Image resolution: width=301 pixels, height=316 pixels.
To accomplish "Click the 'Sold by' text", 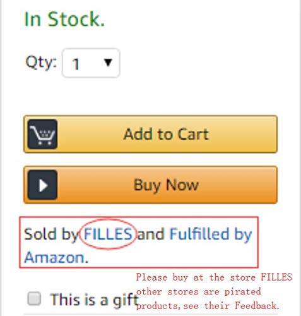I will coord(51,235).
